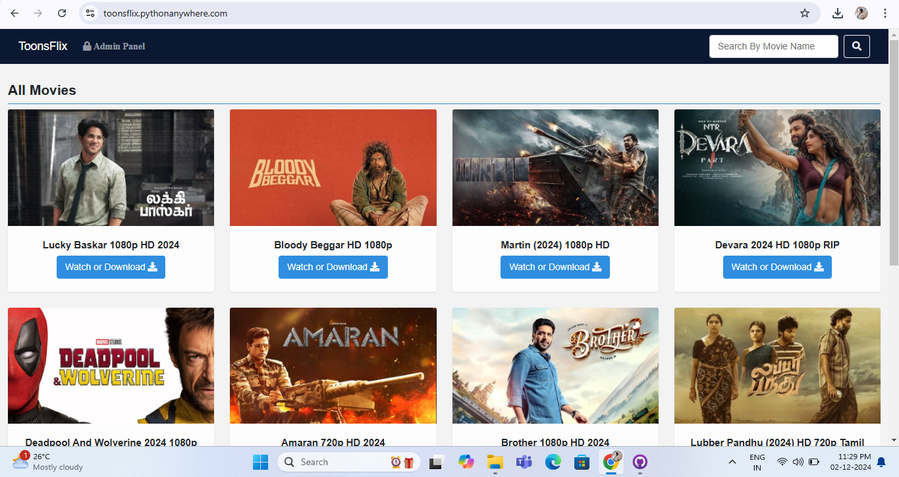Click the ToonsFlix home link
The width and height of the screenshot is (899, 477).
click(42, 46)
